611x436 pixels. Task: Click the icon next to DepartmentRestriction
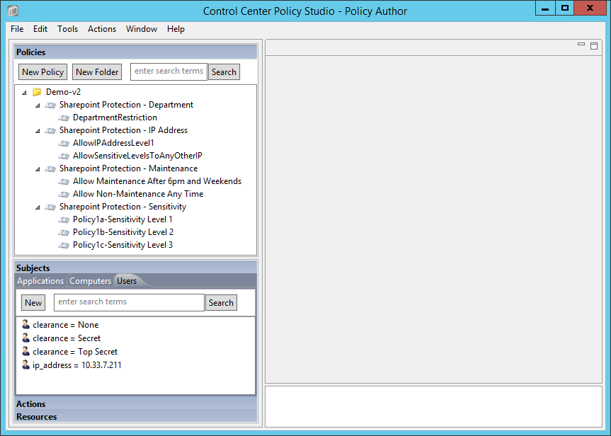pos(64,117)
